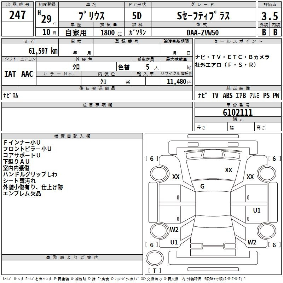Select shift type IAT
This screenshot has height=283, width=283.
[x=10, y=74]
